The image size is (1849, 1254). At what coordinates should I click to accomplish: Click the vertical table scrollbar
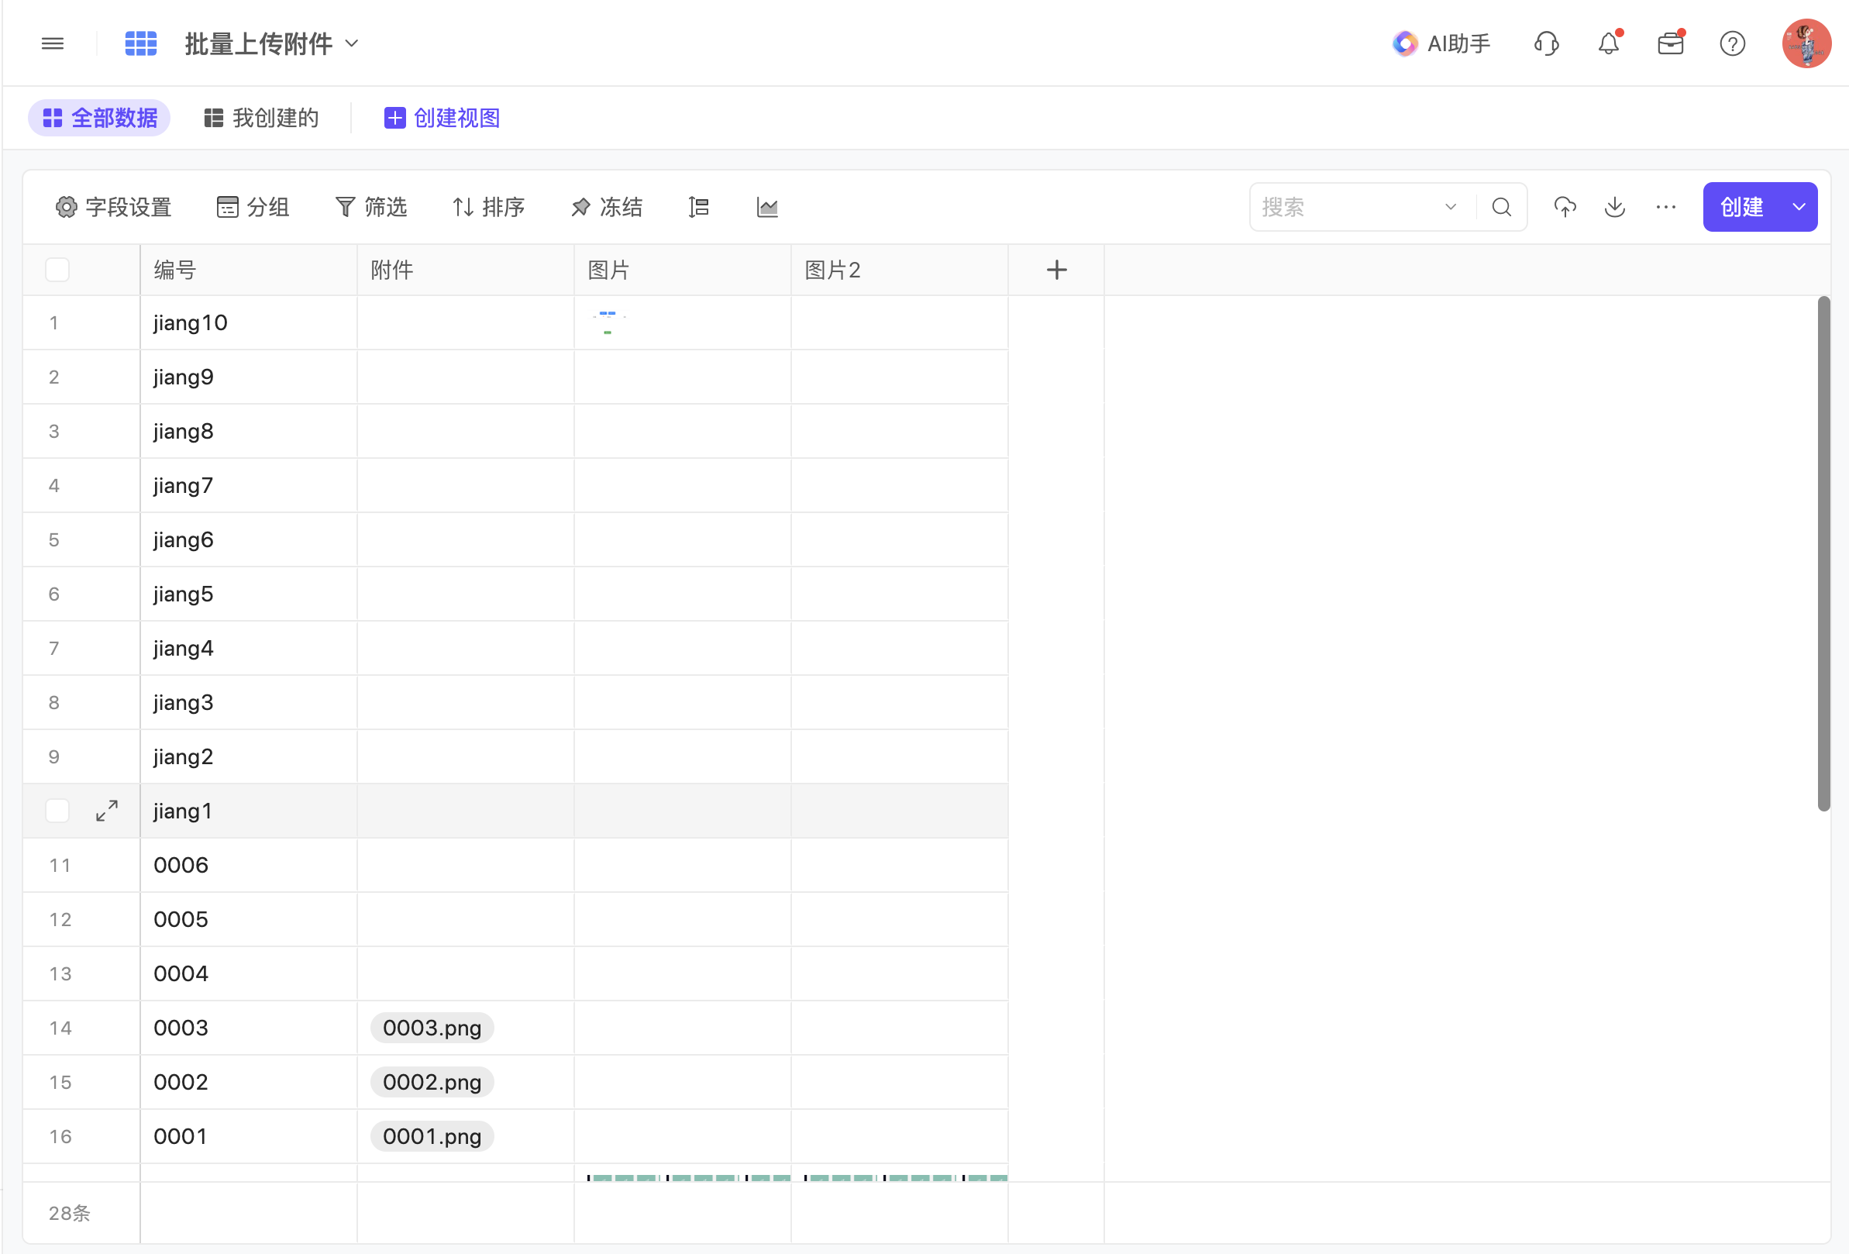[x=1823, y=554]
